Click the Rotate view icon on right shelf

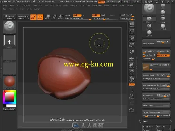click(x=132, y=79)
